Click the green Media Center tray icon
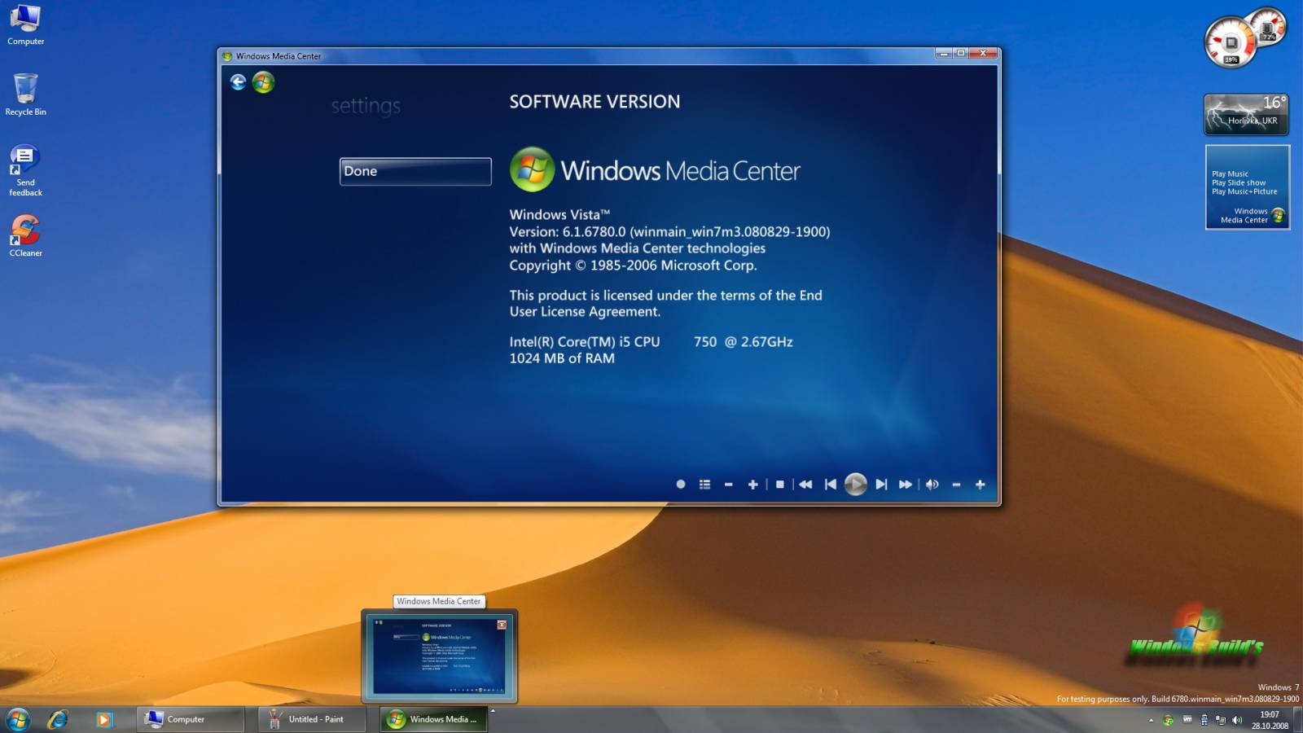This screenshot has width=1303, height=733. [1168, 720]
